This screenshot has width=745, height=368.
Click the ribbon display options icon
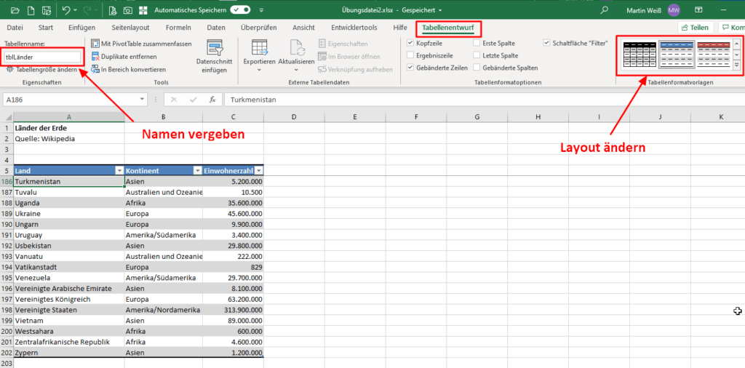[698, 9]
